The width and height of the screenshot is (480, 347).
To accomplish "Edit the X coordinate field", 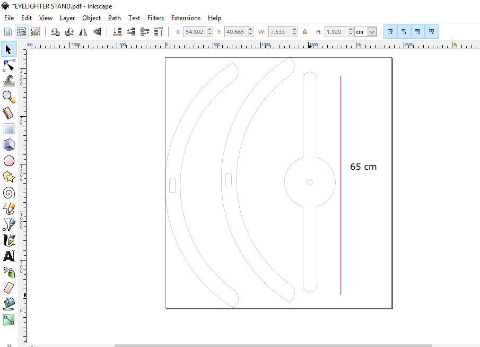I will point(195,31).
